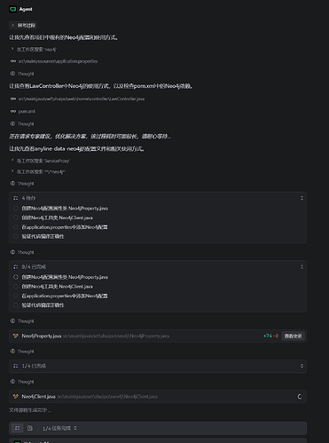Click the Agent avatar icon at top
The image size is (329, 443).
point(12,9)
